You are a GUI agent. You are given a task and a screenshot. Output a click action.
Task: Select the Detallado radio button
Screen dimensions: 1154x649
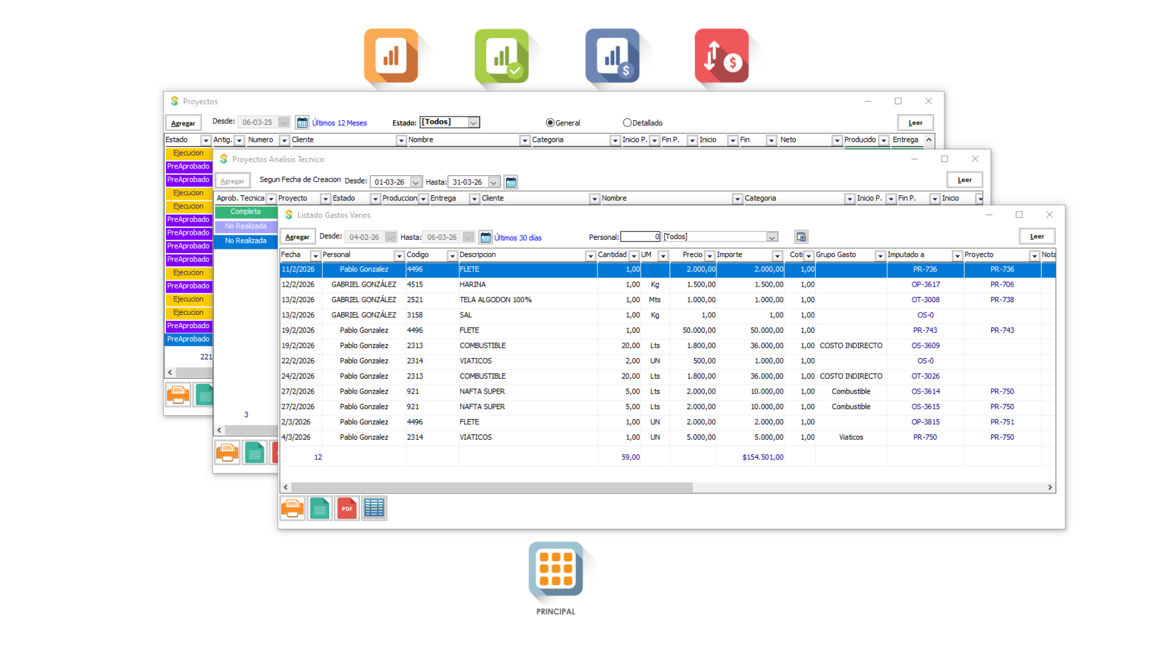coord(627,123)
